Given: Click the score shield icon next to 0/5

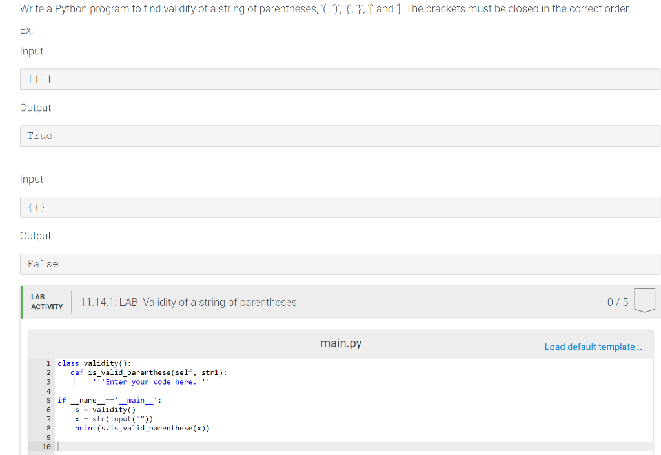Looking at the screenshot, I should [644, 301].
